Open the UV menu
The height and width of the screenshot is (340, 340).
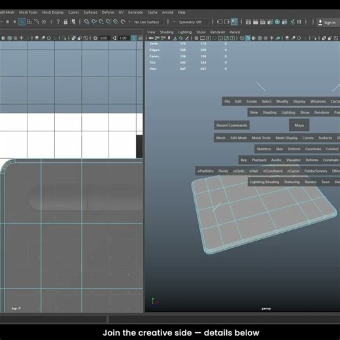(x=121, y=12)
